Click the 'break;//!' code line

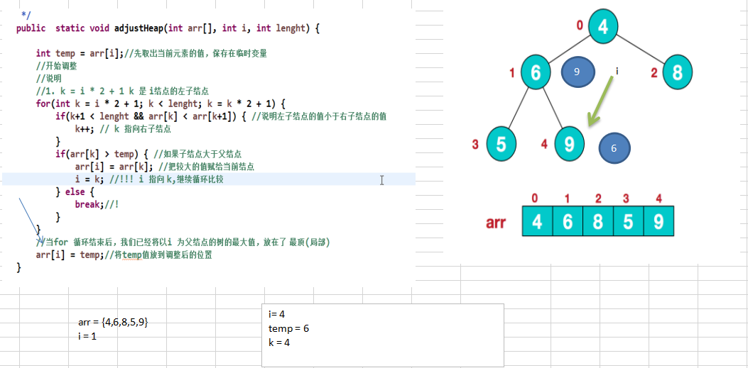coord(97,204)
